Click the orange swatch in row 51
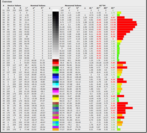Image resolution: width=147 pixels, height=133 pixels. click(x=56, y=129)
